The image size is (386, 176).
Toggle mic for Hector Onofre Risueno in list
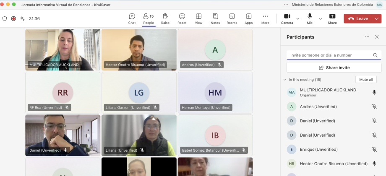pos(374,163)
